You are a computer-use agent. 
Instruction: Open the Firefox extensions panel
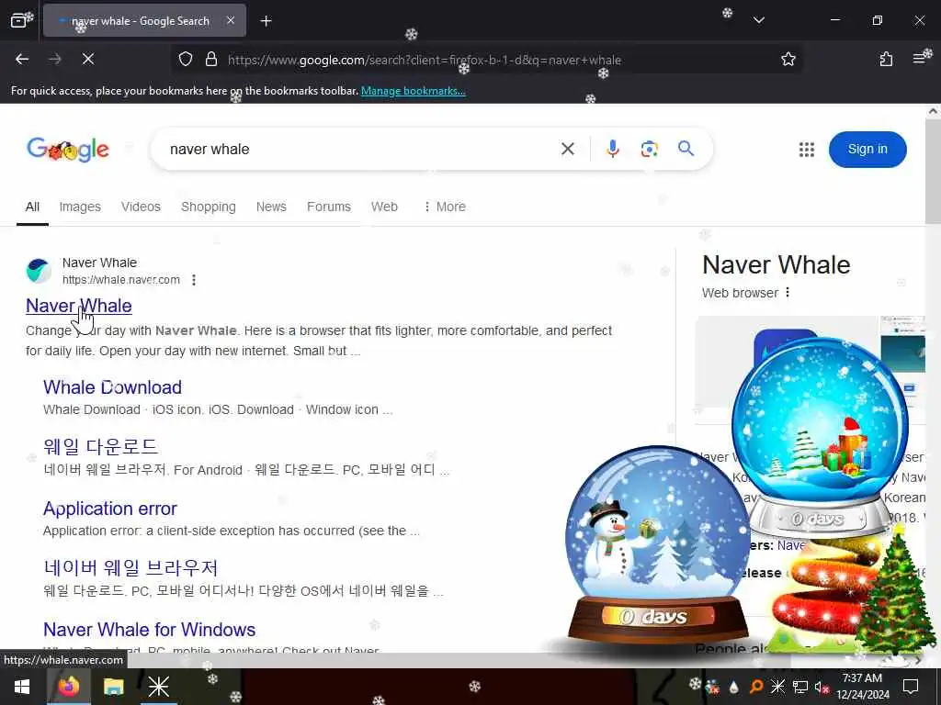(886, 59)
